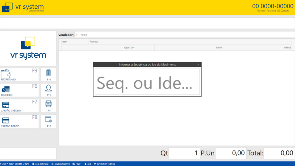Click the P.Un unit price field
The width and height of the screenshot is (295, 166).
pyautogui.click(x=231, y=153)
